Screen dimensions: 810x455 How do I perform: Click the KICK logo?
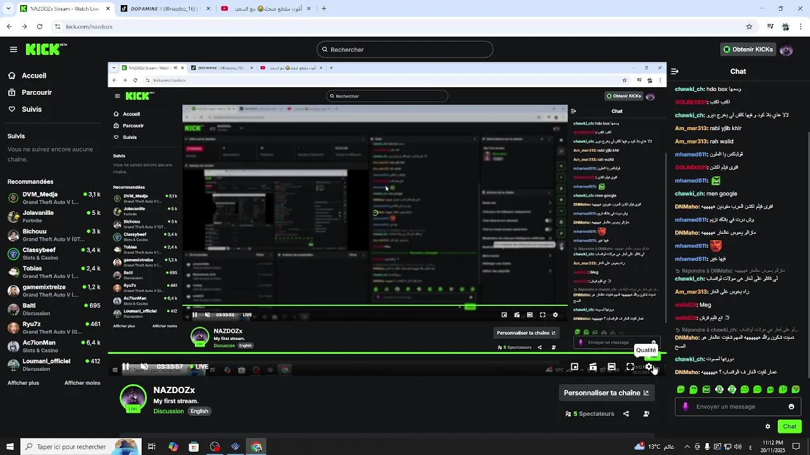pyautogui.click(x=46, y=49)
